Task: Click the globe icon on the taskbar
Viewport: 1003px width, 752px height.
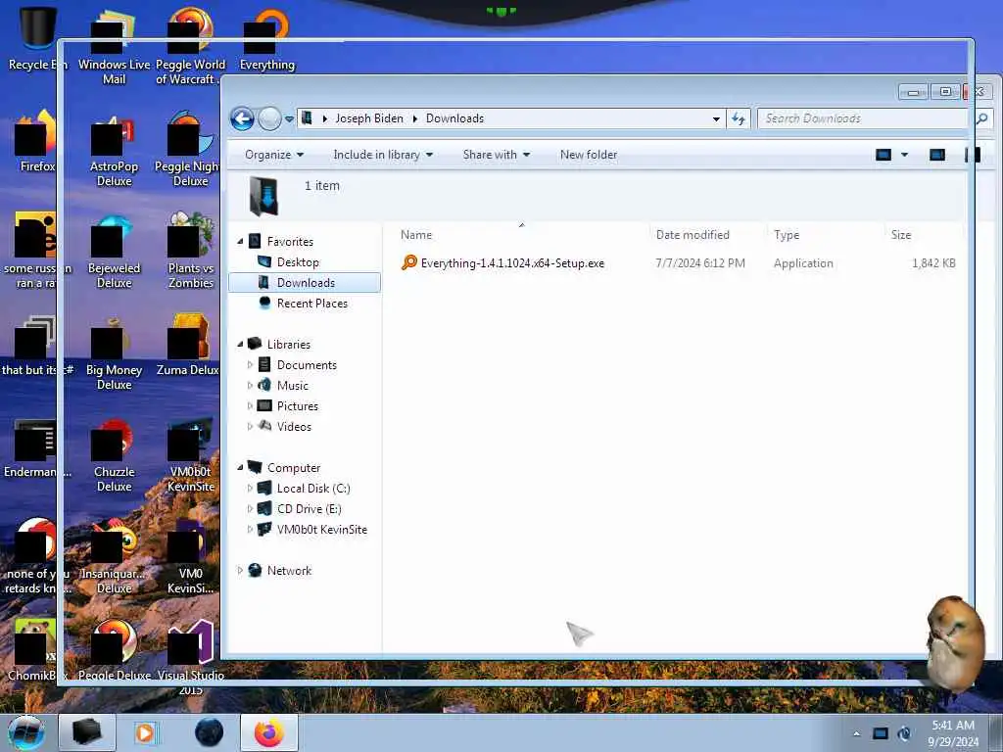Action: (x=210, y=732)
